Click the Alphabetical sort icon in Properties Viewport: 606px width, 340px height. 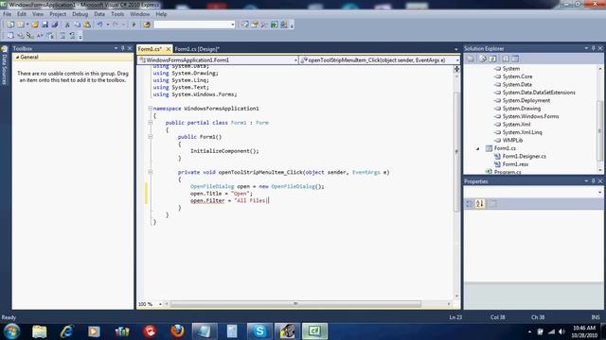[480, 204]
